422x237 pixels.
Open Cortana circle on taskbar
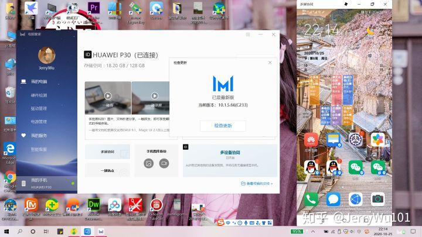[x=33, y=231]
